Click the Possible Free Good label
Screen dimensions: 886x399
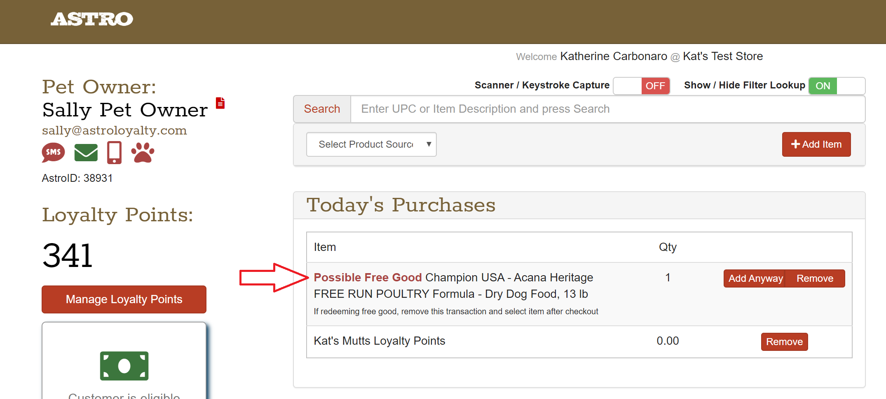368,278
